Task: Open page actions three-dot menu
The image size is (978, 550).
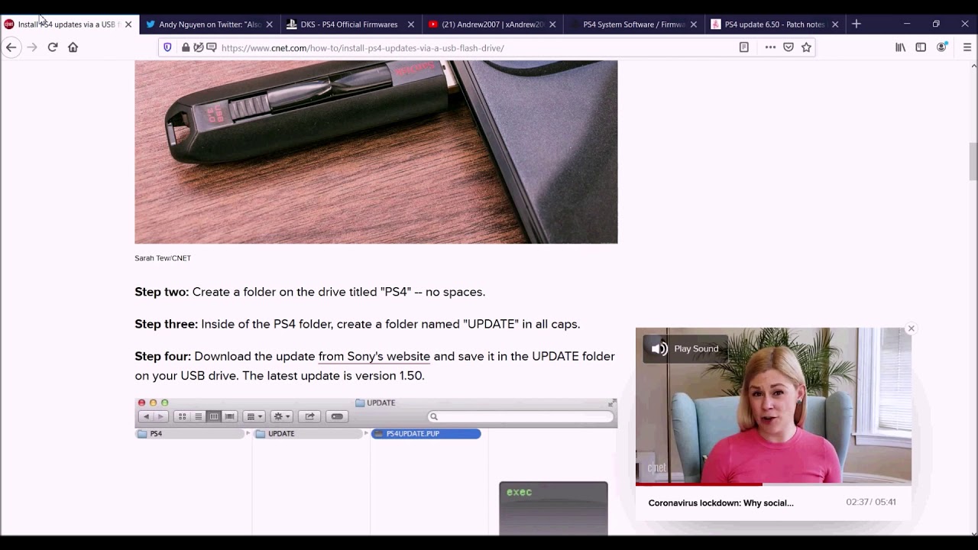Action: 770,47
